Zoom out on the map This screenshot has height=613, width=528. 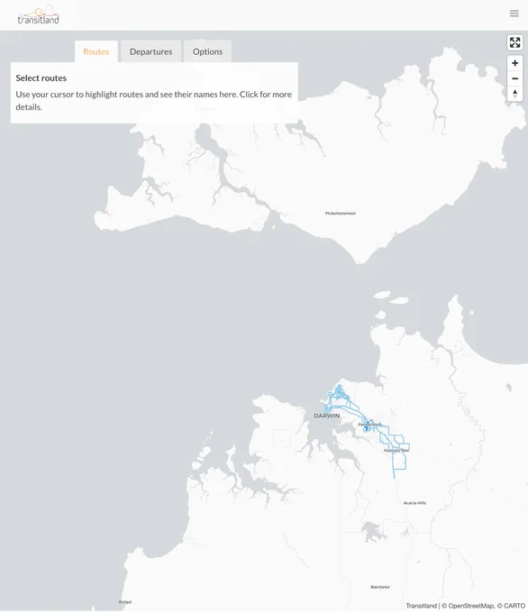[514, 78]
